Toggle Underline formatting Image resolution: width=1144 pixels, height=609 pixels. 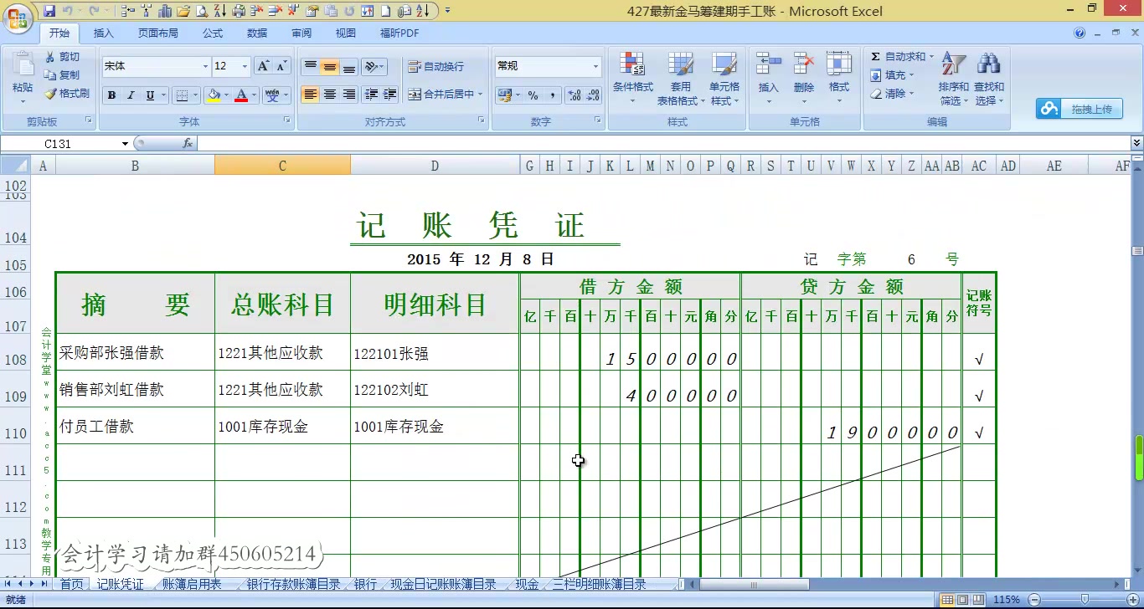coord(151,95)
